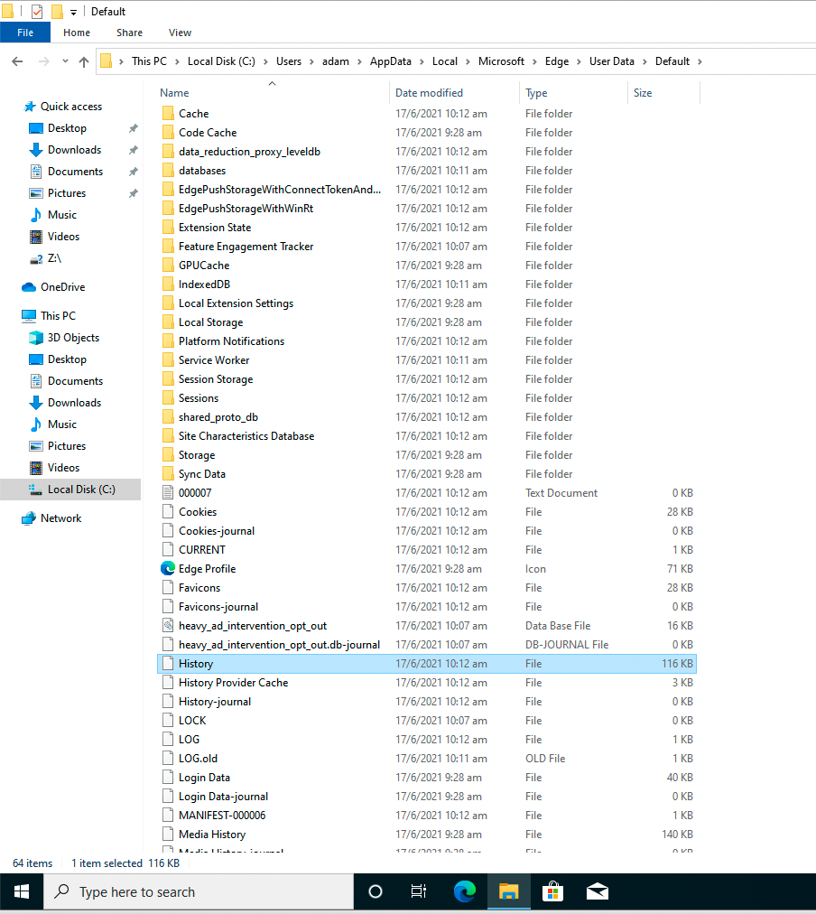Select the 000007 text document icon
816x914 pixels.
click(x=168, y=492)
